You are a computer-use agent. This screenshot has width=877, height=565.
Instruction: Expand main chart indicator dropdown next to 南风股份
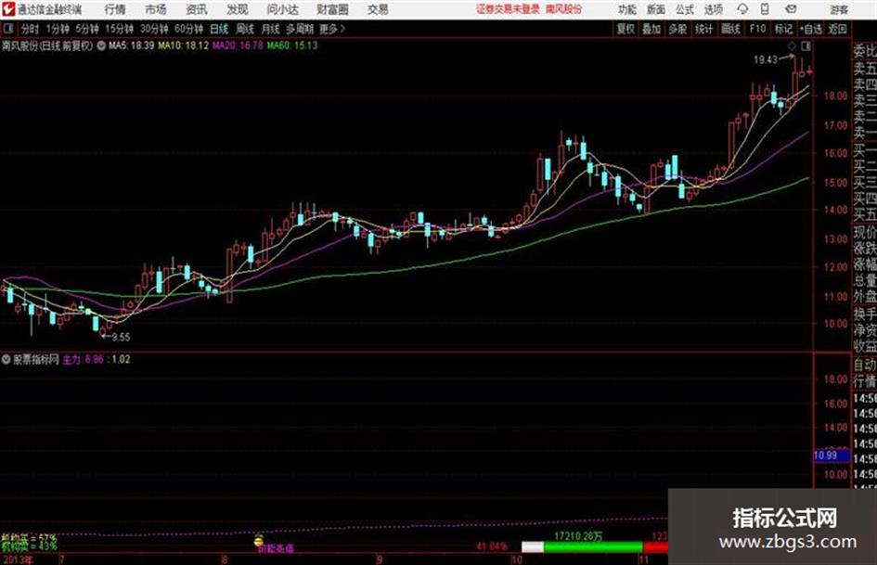point(101,45)
